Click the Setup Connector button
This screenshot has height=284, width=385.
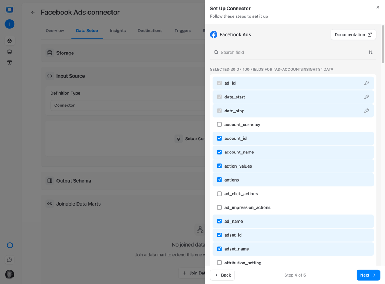pos(190,139)
